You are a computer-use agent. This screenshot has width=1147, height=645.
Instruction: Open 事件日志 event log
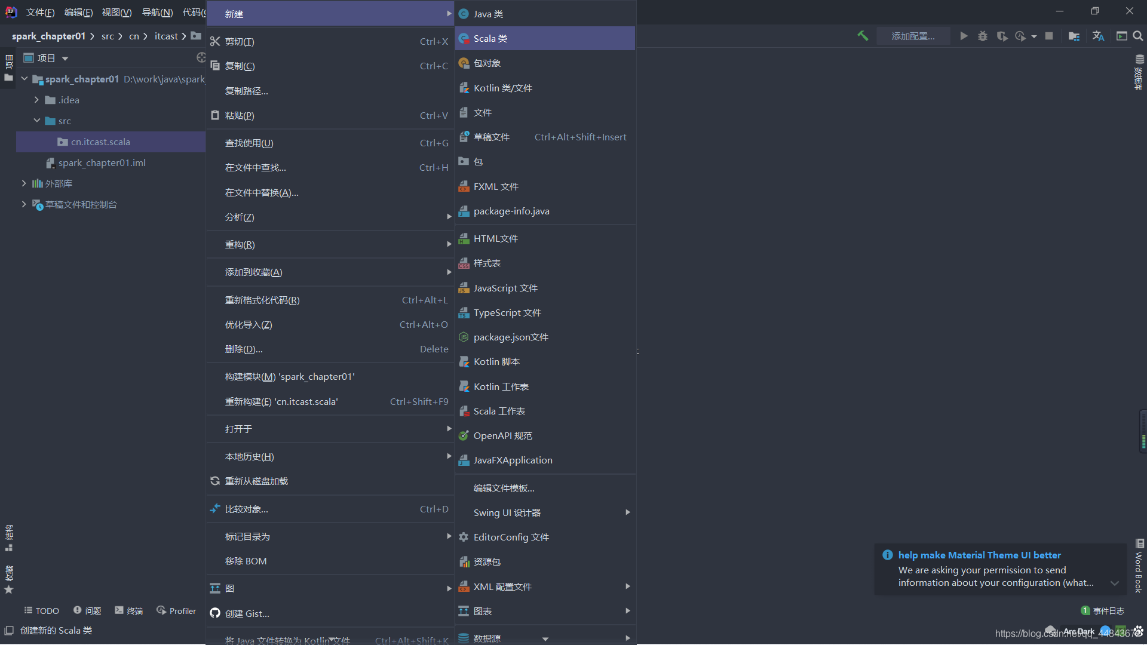click(x=1103, y=610)
